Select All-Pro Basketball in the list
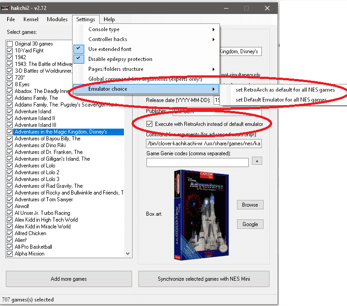Screen dimensions: 347x306 [x=33, y=247]
